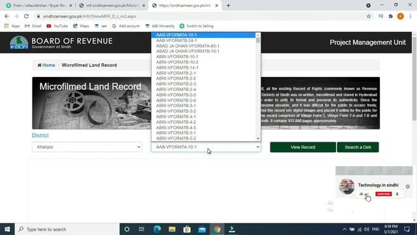Click the address bar URL

click(x=90, y=16)
